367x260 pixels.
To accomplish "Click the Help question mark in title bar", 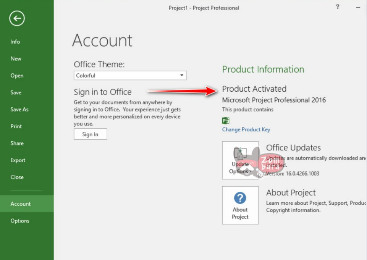I will point(338,7).
